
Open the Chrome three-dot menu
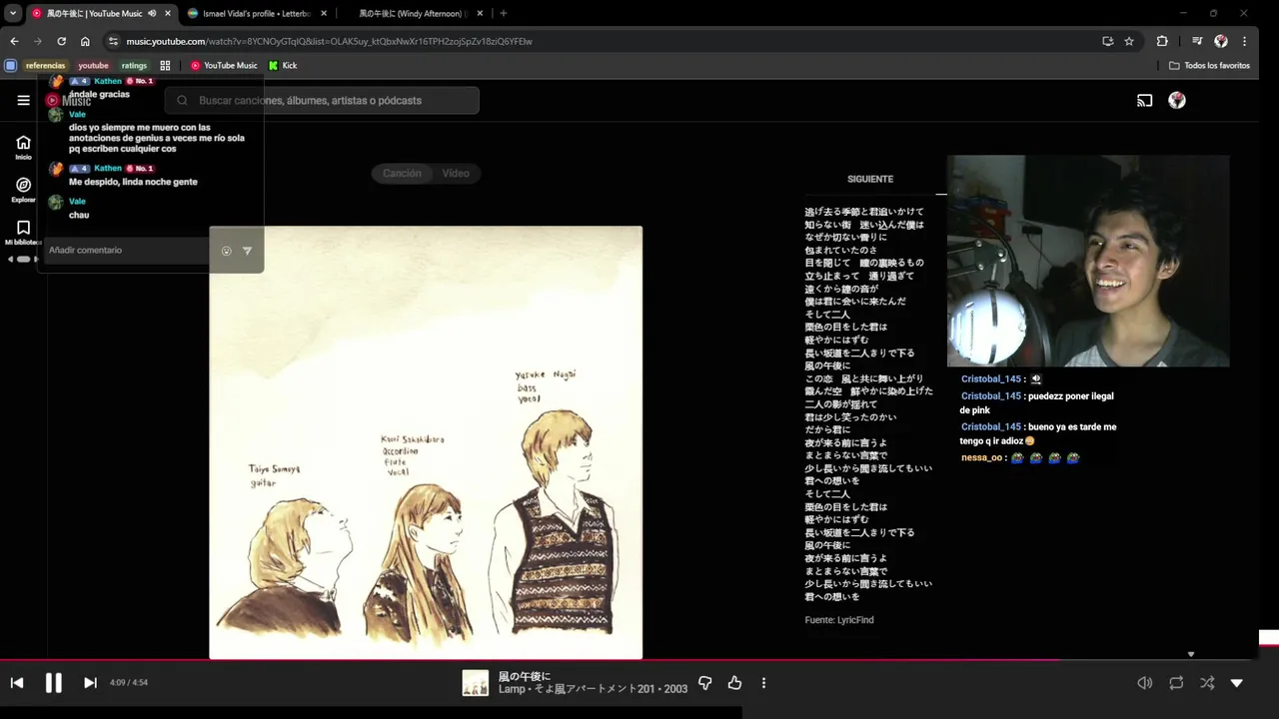[x=1245, y=41]
